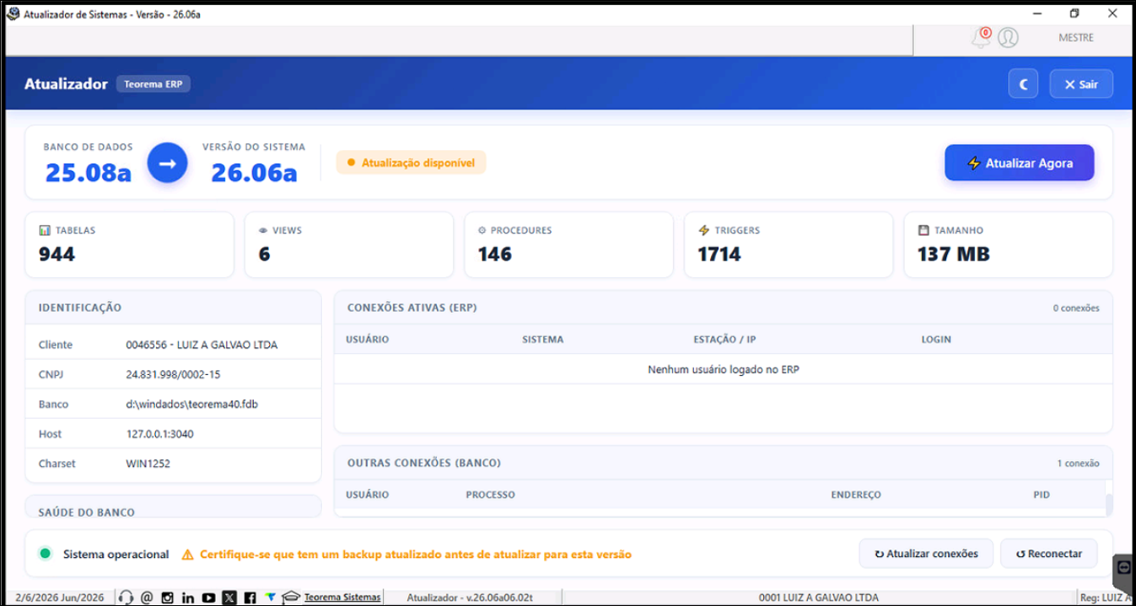Restore the window using title bar button

[x=1074, y=13]
